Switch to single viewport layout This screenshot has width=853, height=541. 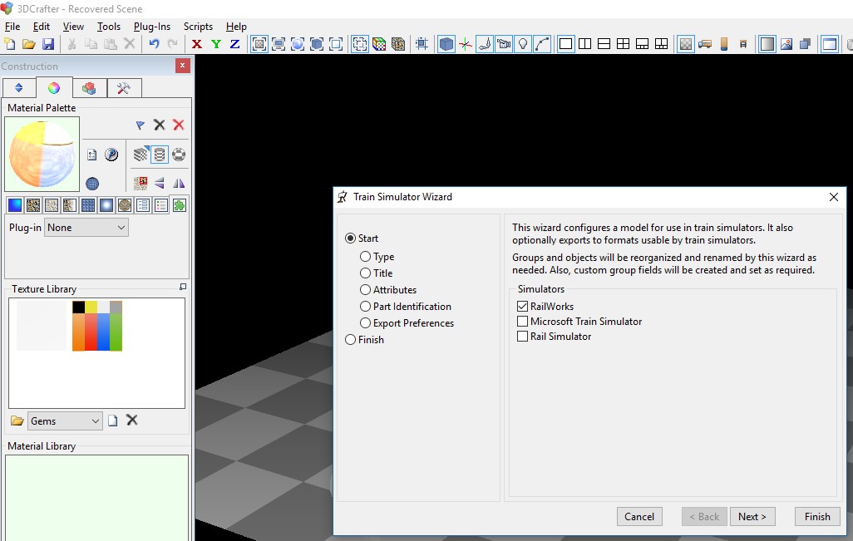pos(566,44)
